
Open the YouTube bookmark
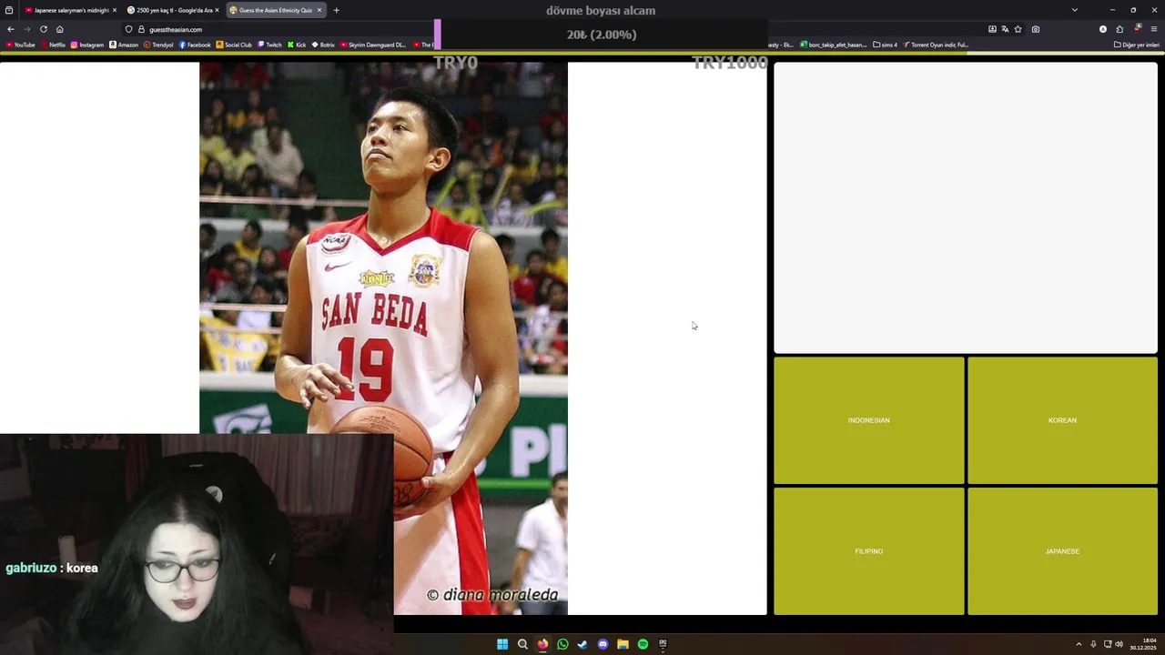point(20,45)
